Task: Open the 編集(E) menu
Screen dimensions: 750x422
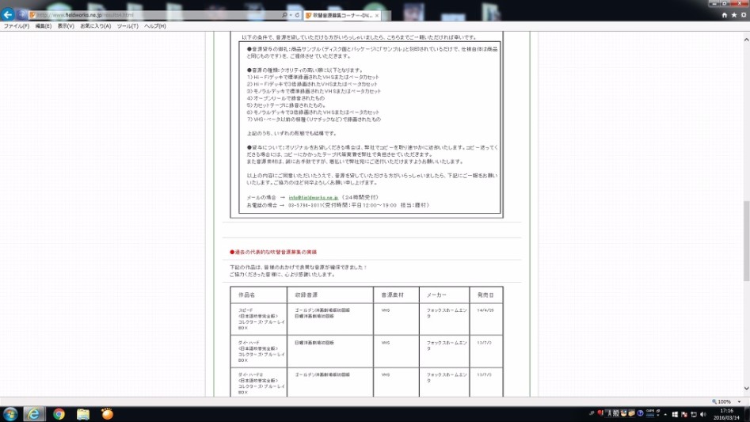Action: coord(43,26)
